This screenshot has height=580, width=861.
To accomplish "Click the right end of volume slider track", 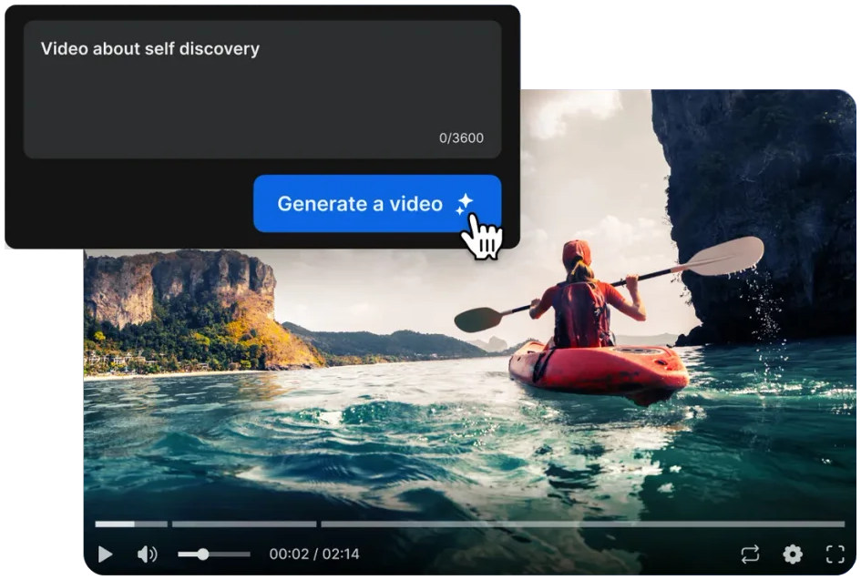I will 247,554.
